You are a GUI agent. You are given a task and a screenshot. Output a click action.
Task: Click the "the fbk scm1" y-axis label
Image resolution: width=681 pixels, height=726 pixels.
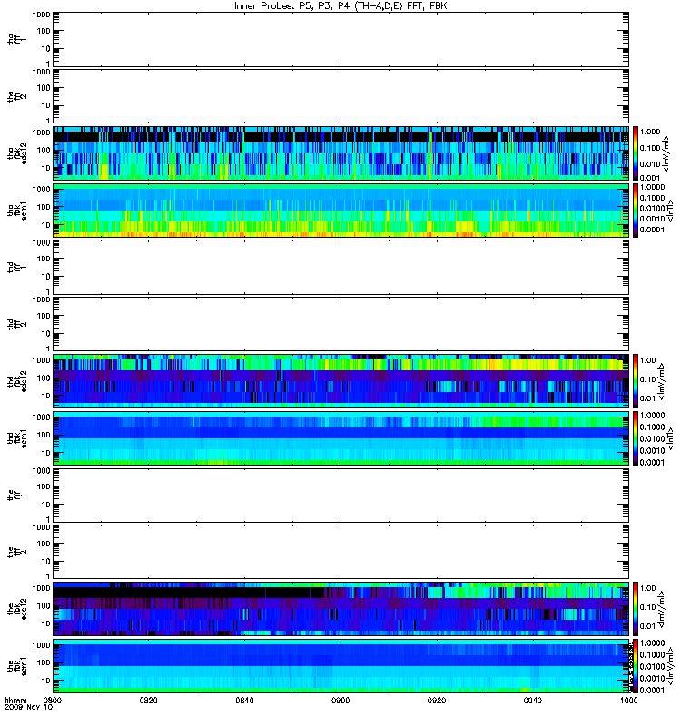(17, 666)
